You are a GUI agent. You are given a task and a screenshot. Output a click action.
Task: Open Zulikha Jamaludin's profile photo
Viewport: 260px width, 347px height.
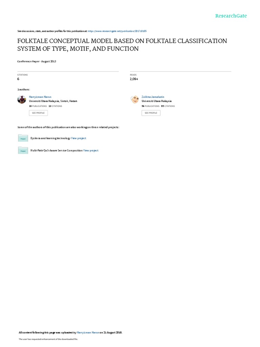tap(135, 99)
